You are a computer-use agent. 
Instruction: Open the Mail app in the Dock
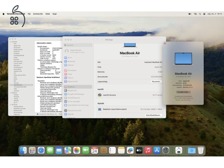[59, 150]
